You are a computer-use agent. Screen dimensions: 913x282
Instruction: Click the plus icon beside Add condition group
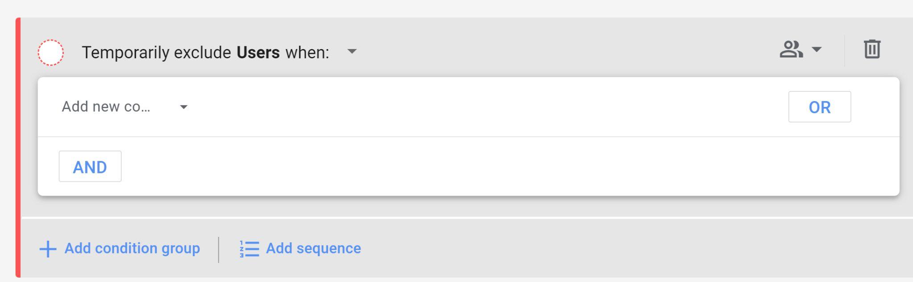coord(48,249)
